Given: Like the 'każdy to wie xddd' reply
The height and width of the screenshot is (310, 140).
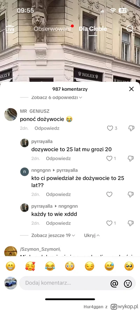Looking at the screenshot, I should pos(109,223).
